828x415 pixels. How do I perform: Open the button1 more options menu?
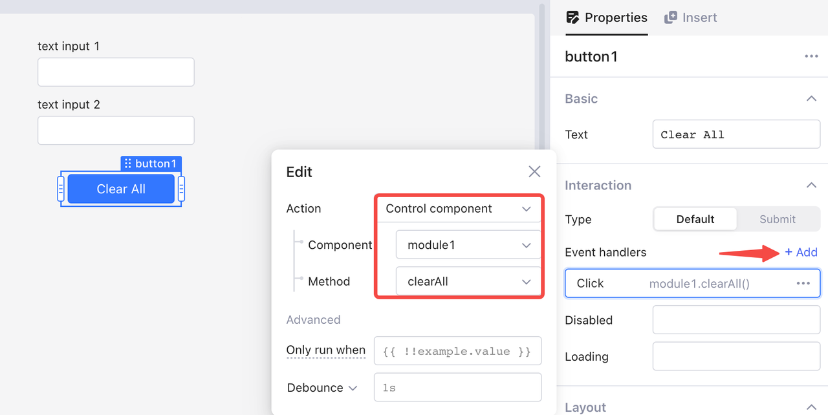pos(811,57)
